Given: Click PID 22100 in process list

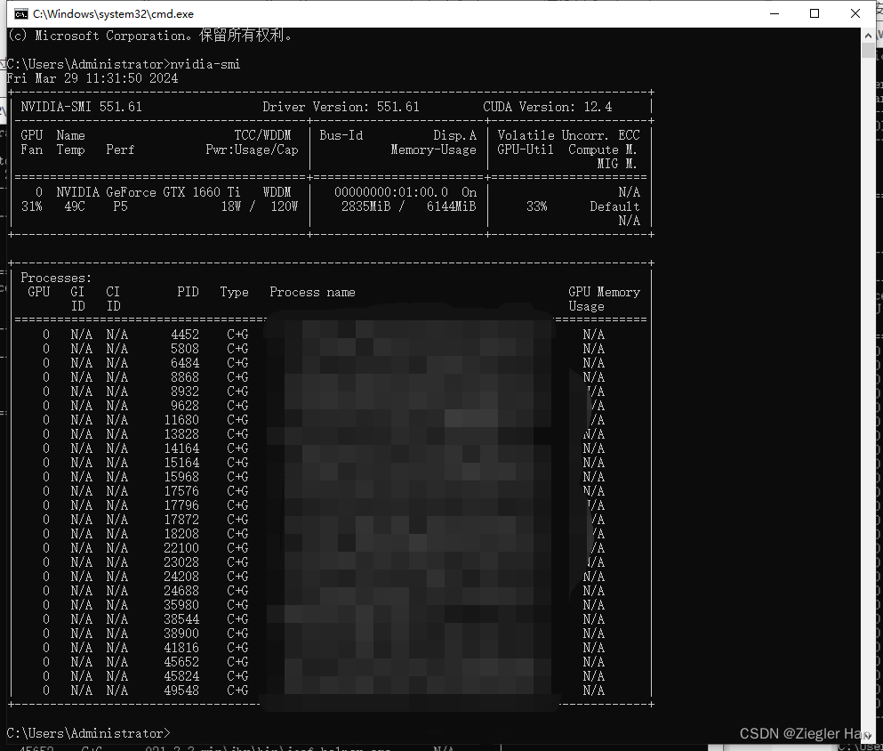Looking at the screenshot, I should (x=181, y=547).
